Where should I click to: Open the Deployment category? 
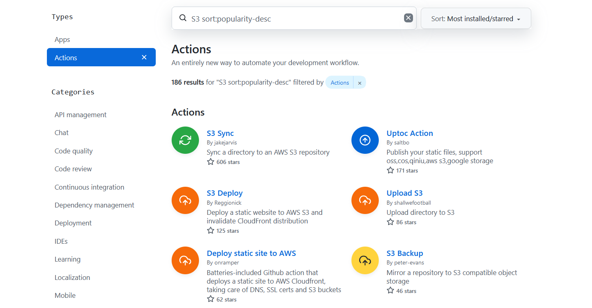tap(73, 223)
